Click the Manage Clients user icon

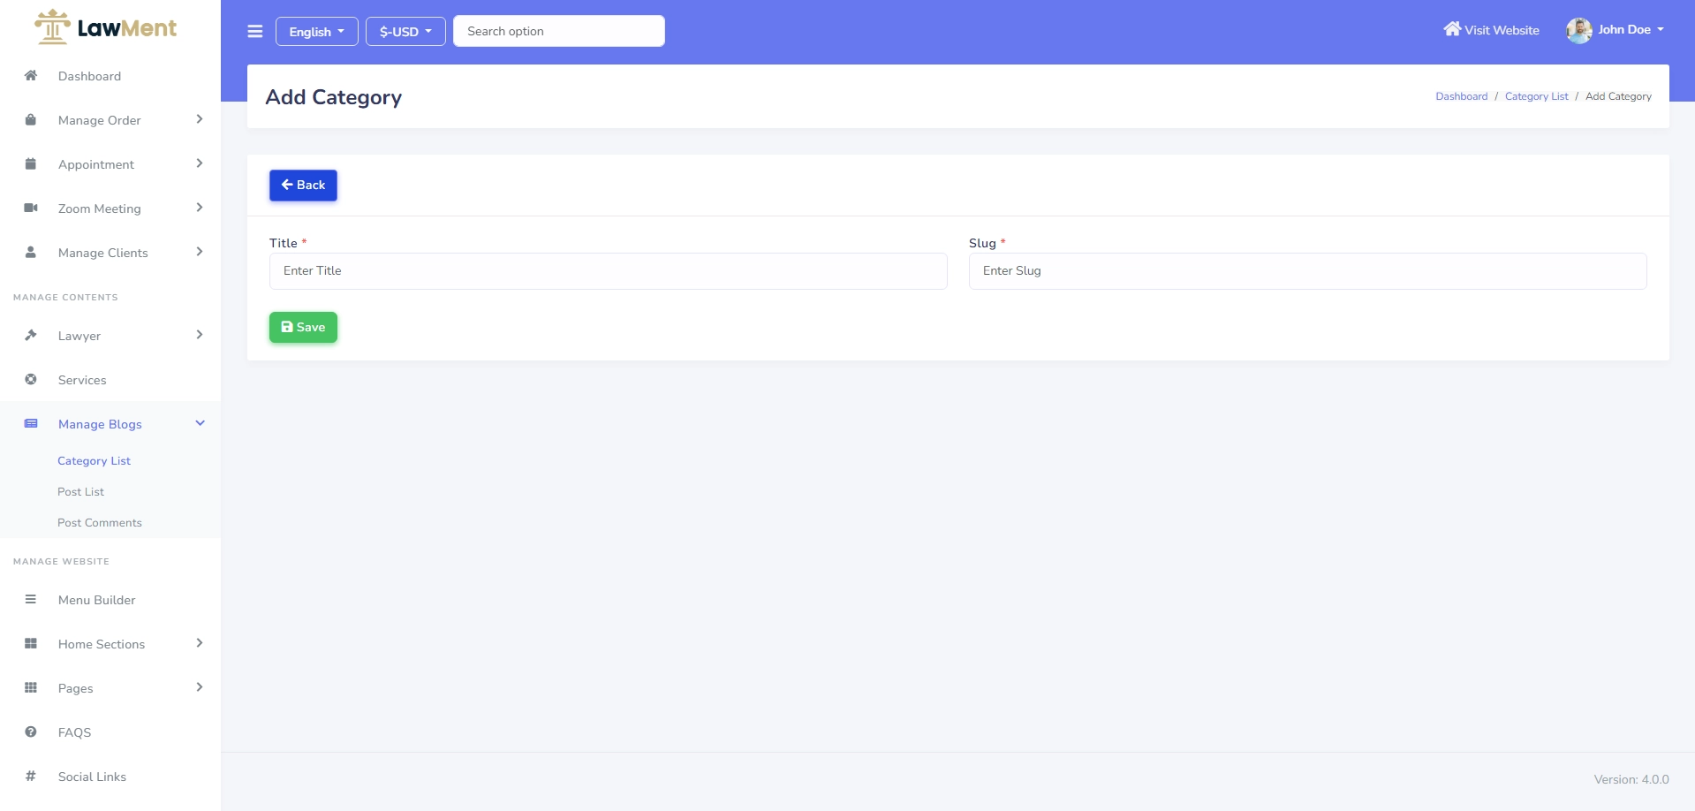coord(31,253)
